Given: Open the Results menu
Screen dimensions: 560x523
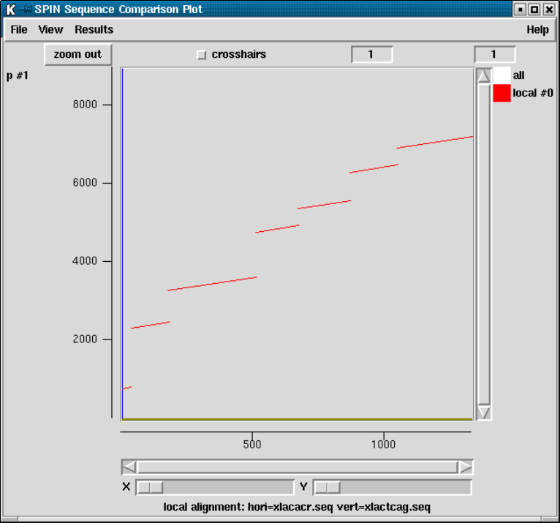Looking at the screenshot, I should [x=94, y=30].
